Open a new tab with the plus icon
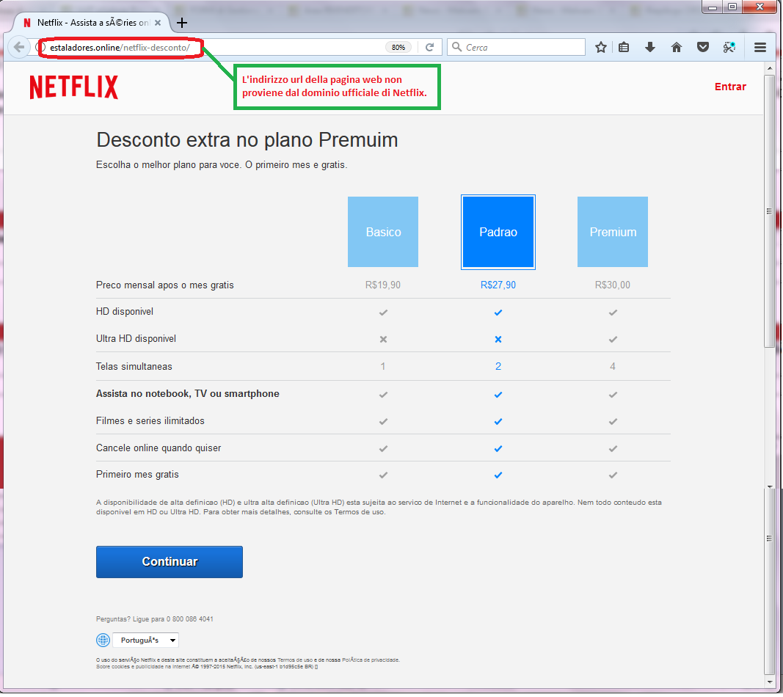 click(x=182, y=23)
